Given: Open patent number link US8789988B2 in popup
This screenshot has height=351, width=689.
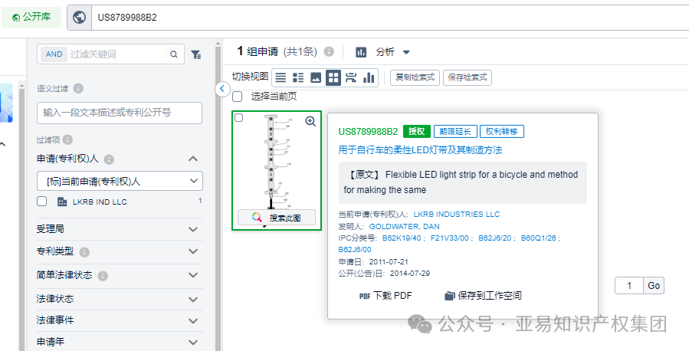Looking at the screenshot, I should 368,131.
